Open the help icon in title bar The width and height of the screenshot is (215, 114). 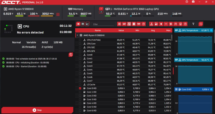click(x=187, y=2)
